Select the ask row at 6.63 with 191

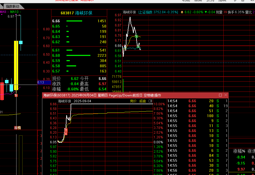pyautogui.click(x=79, y=37)
